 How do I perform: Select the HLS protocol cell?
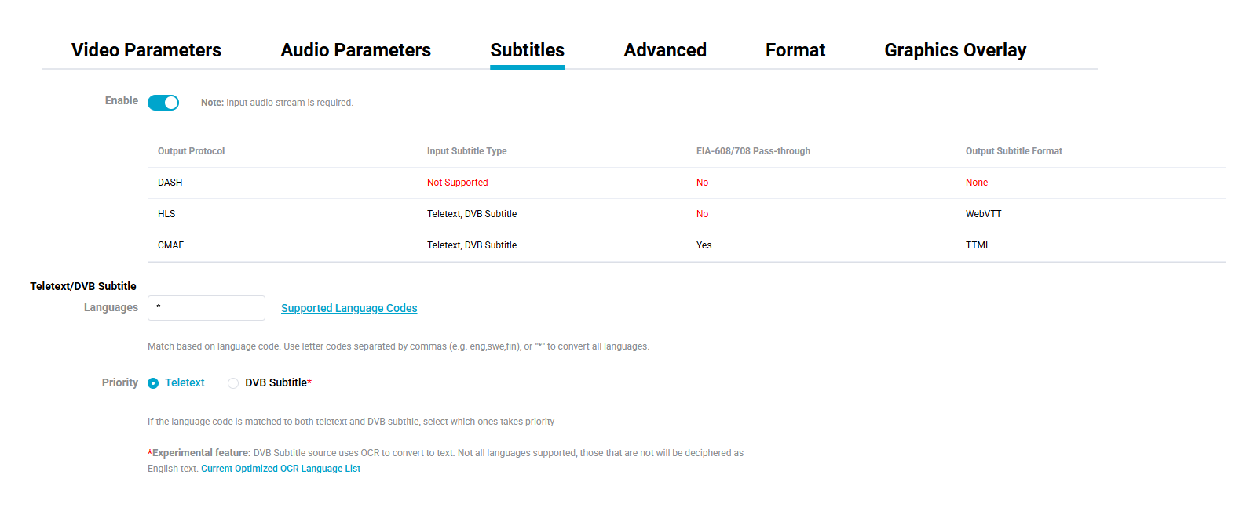pyautogui.click(x=166, y=214)
